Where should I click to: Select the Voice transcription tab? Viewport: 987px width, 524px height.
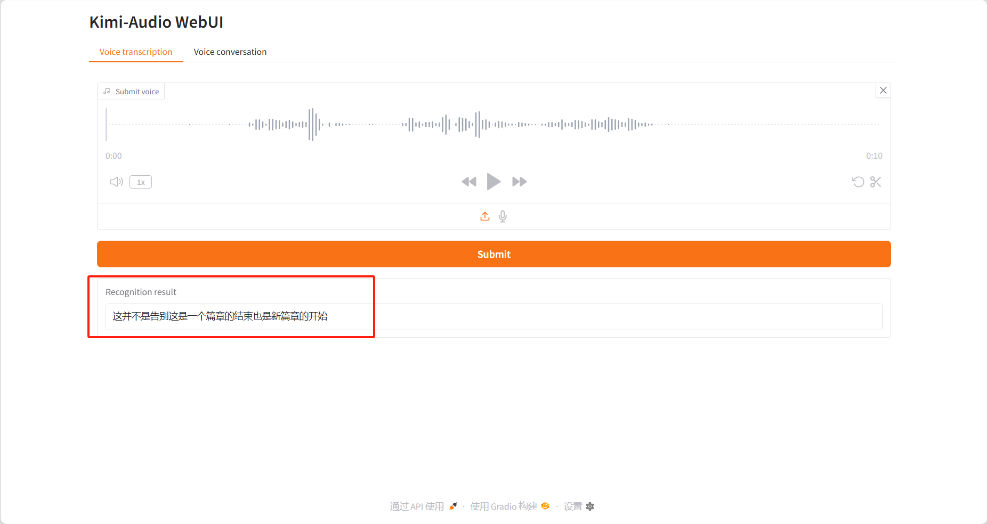tap(136, 52)
